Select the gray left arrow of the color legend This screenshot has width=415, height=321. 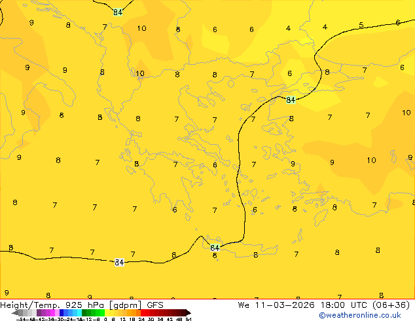pos(15,313)
